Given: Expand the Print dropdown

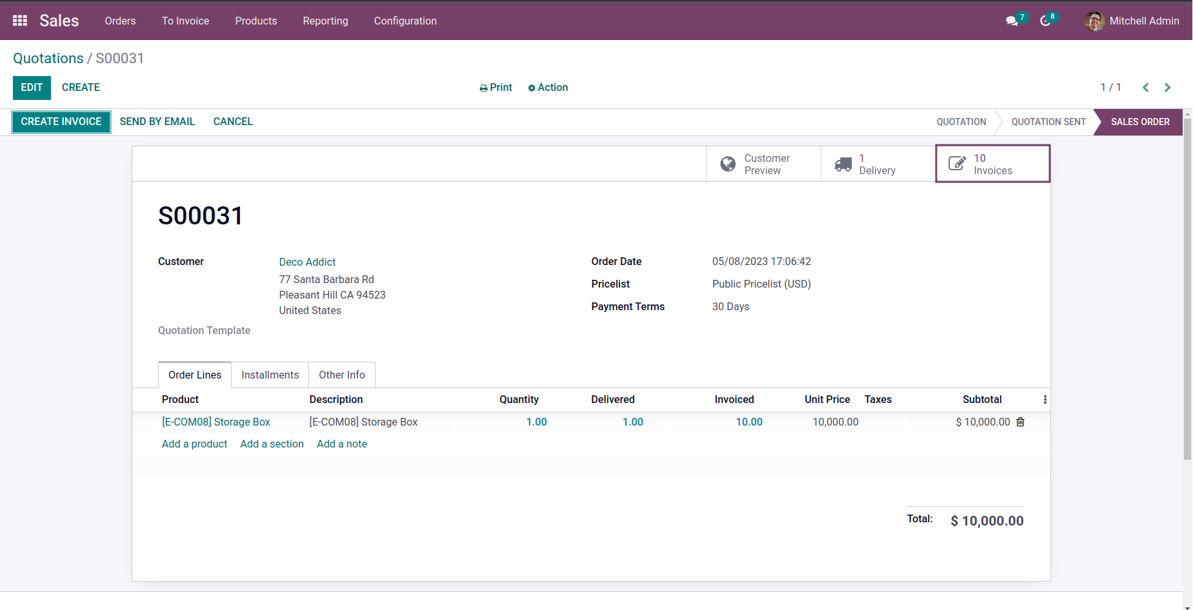Looking at the screenshot, I should (x=496, y=88).
